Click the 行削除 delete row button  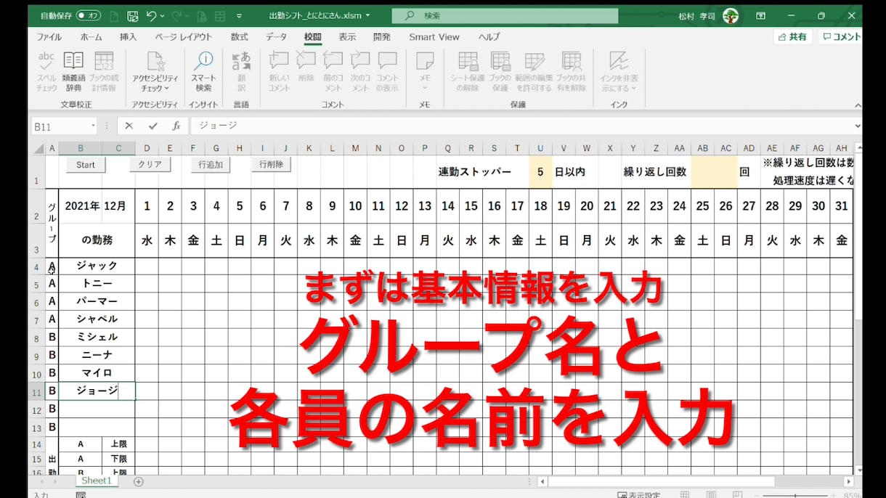tap(272, 165)
